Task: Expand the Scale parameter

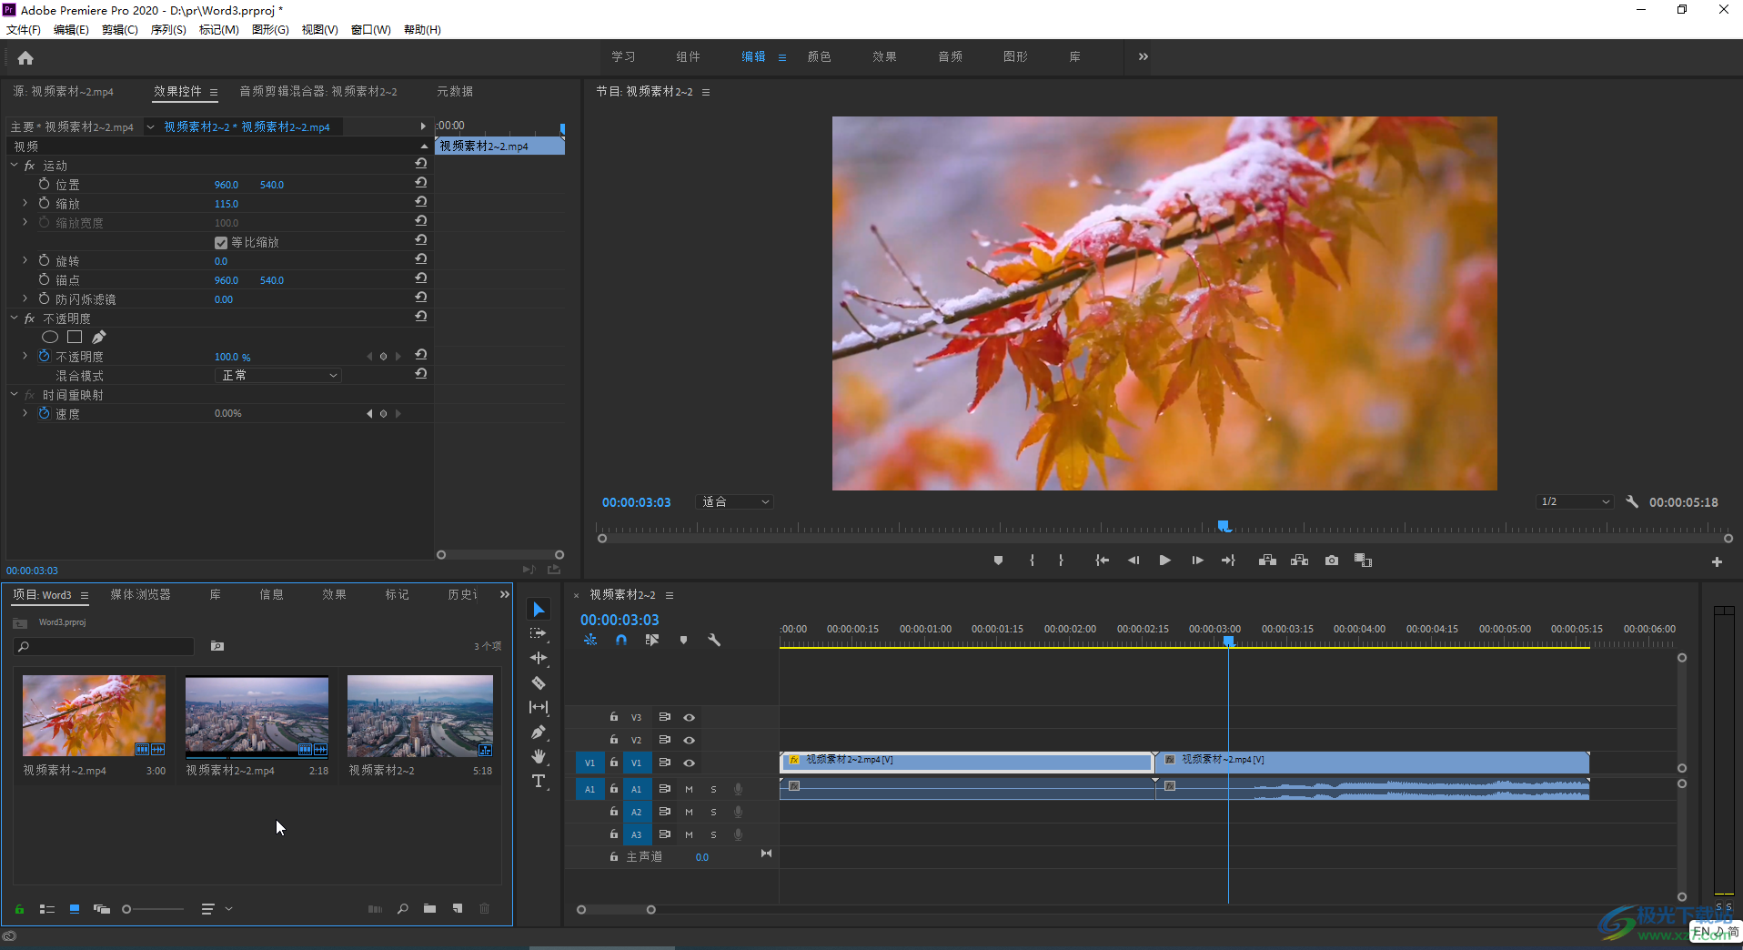Action: pyautogui.click(x=25, y=203)
